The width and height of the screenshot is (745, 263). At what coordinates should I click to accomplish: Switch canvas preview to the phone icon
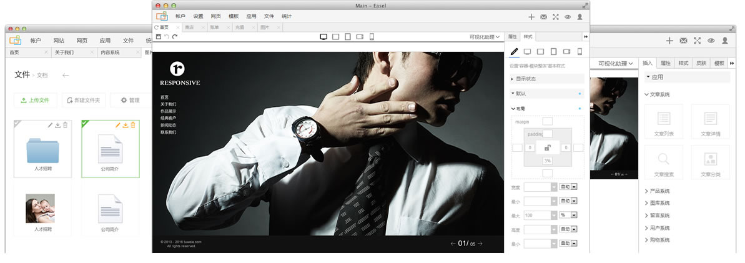tap(372, 37)
